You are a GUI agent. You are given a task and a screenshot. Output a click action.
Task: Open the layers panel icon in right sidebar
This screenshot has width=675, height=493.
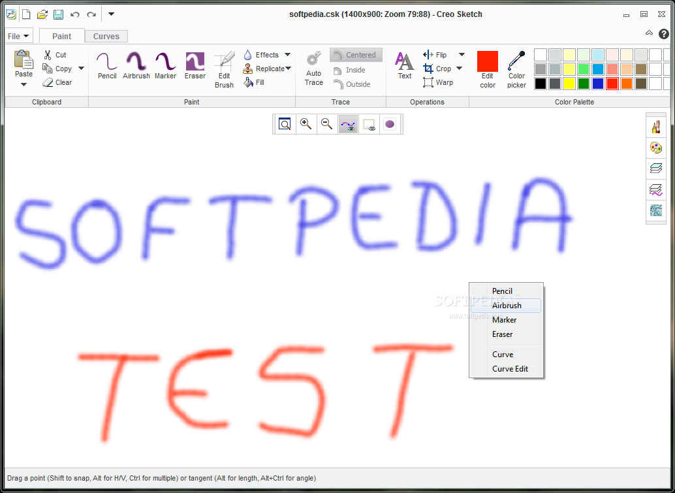tap(655, 168)
